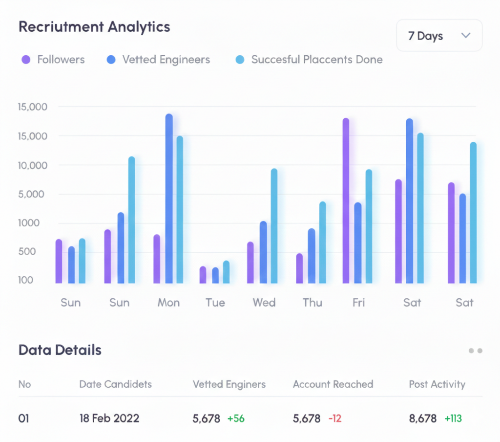The height and width of the screenshot is (442, 500).
Task: Select the 18 Feb 2022 row date
Action: pyautogui.click(x=109, y=419)
